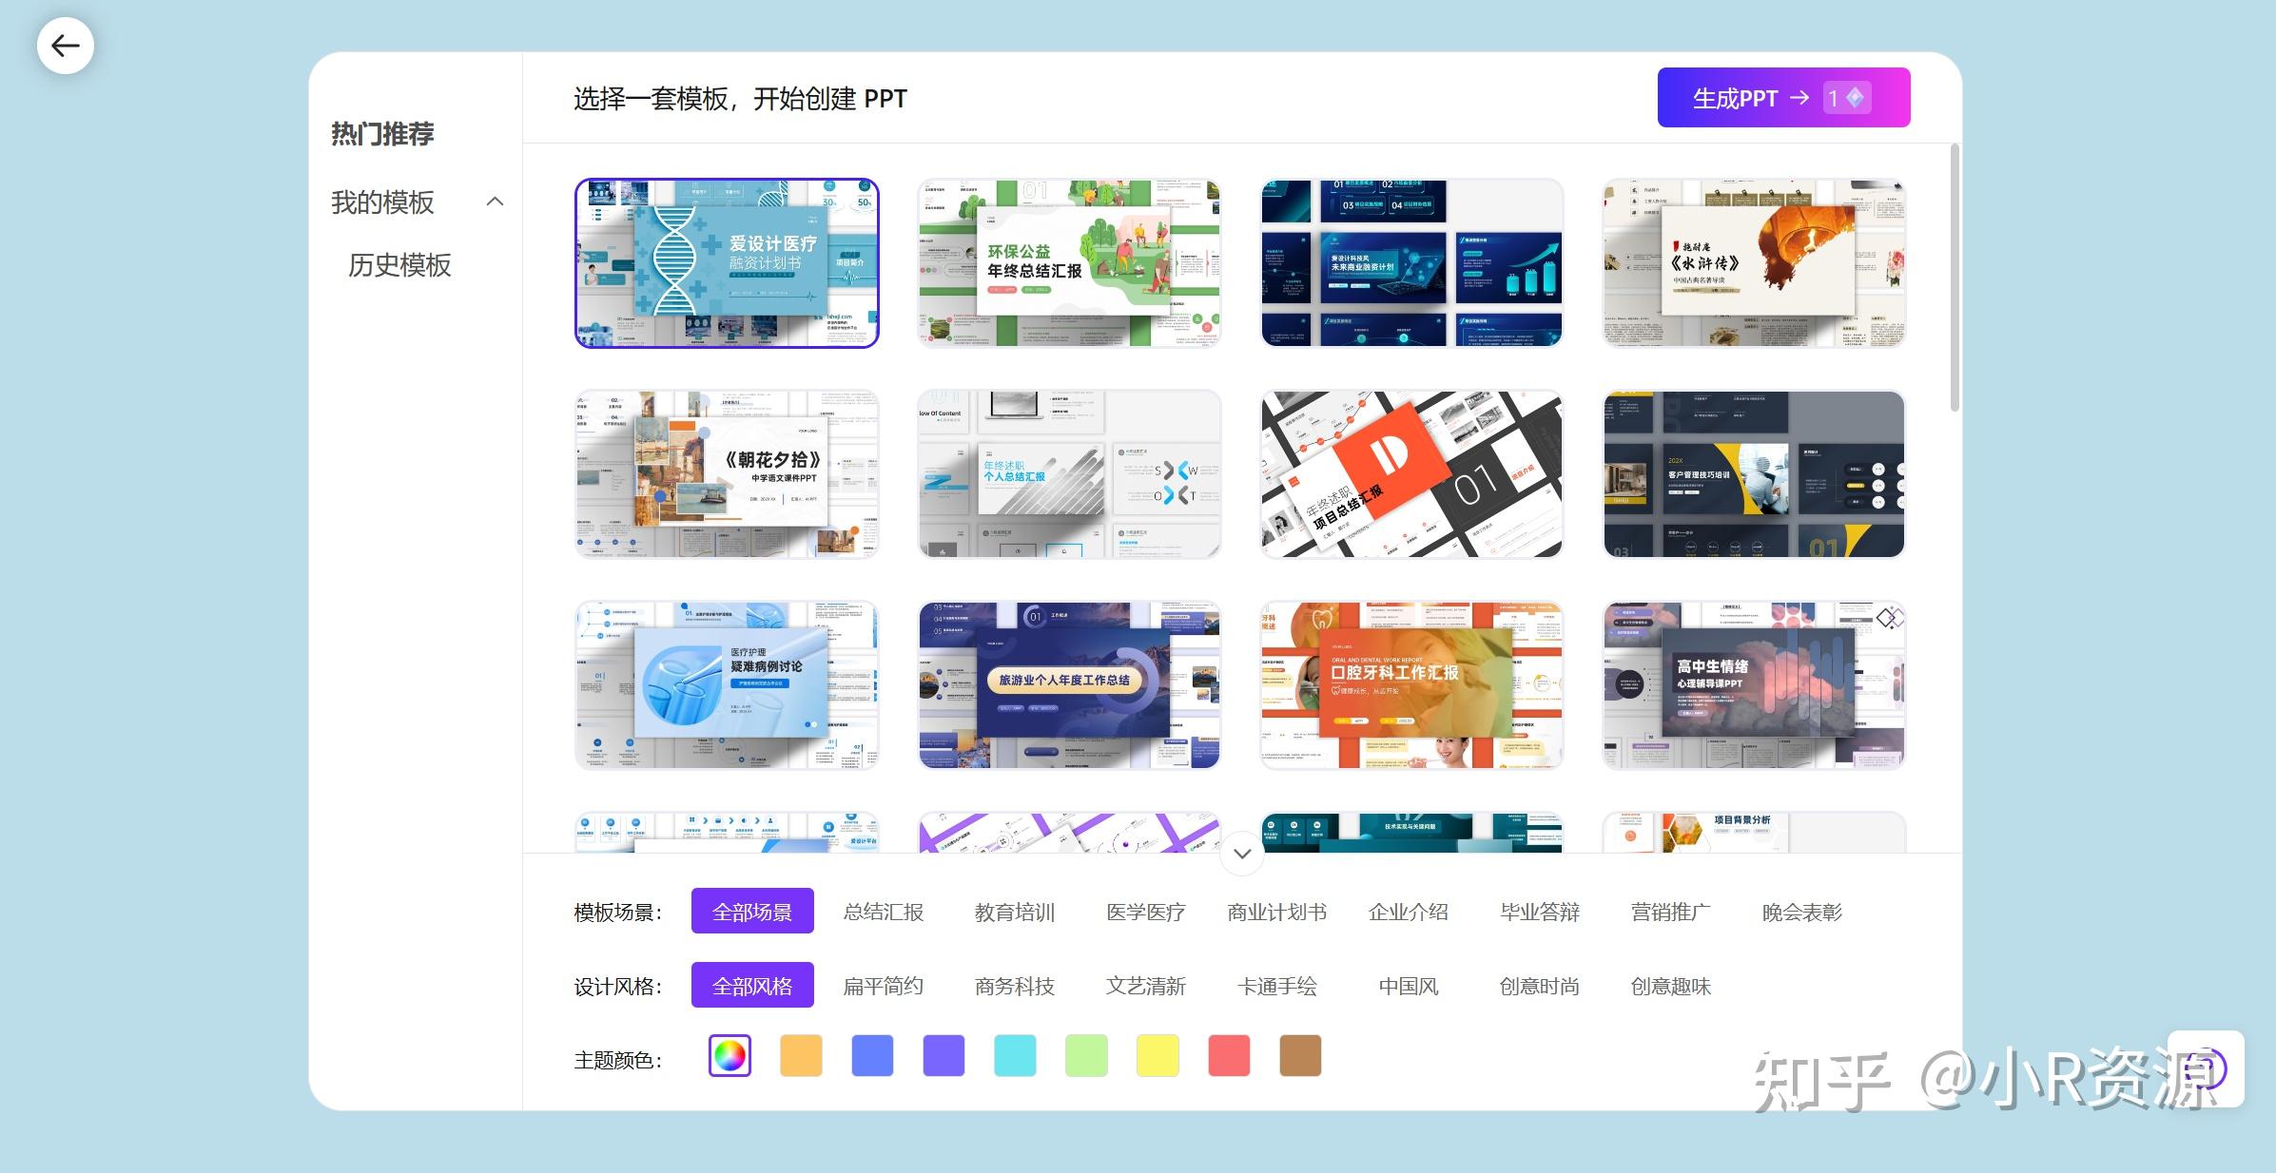Select 全部场景 scene filter
The height and width of the screenshot is (1173, 2276).
point(751,910)
